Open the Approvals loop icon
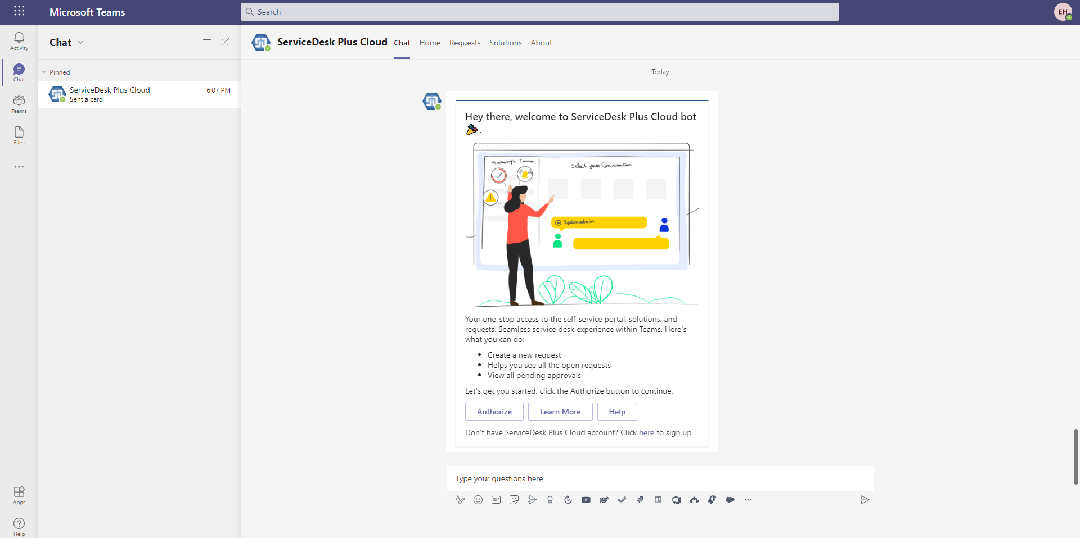The image size is (1080, 538). coord(568,500)
